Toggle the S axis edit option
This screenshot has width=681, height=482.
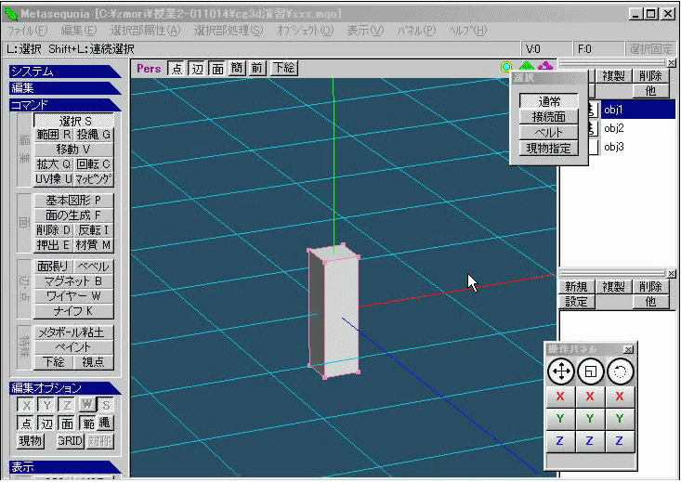pyautogui.click(x=106, y=405)
